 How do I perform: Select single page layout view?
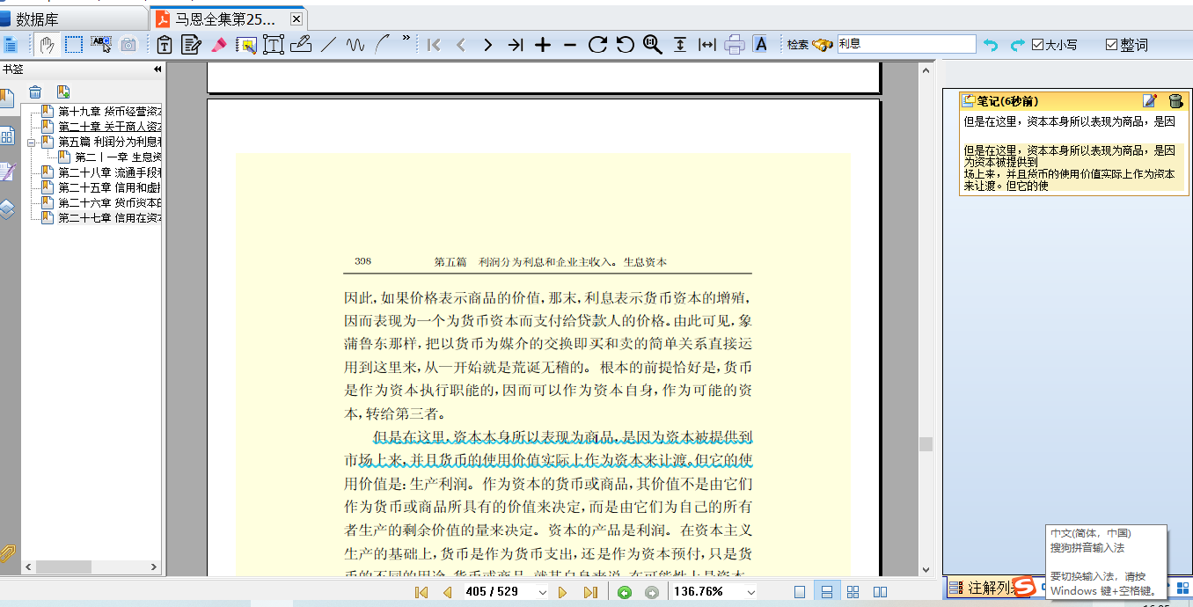[x=799, y=592]
